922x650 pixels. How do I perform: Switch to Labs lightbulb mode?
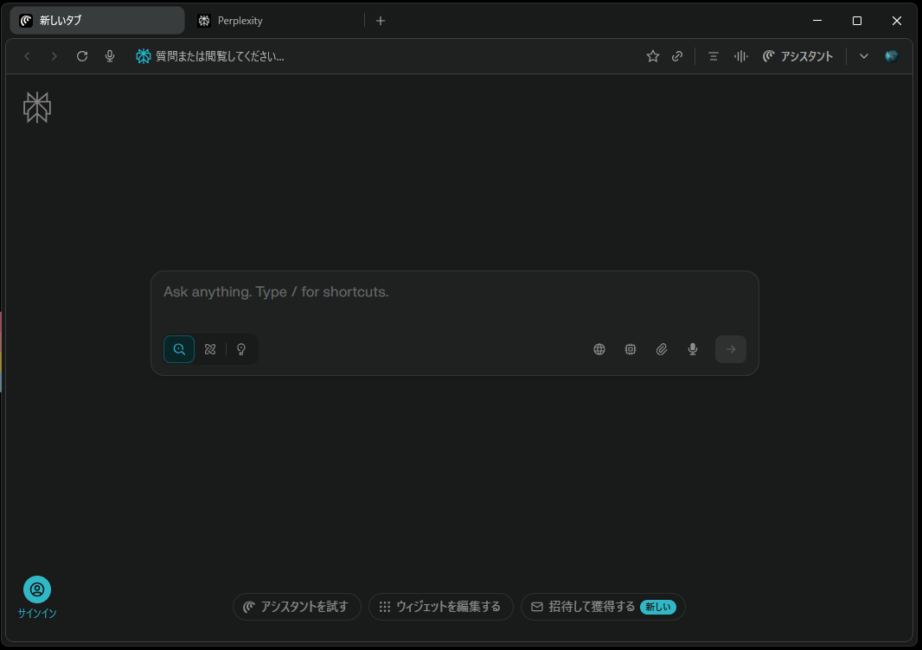coord(241,349)
